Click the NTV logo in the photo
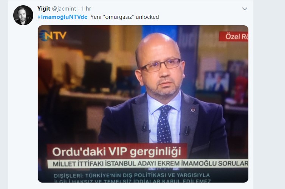The width and height of the screenshot is (285, 189). click(x=53, y=35)
